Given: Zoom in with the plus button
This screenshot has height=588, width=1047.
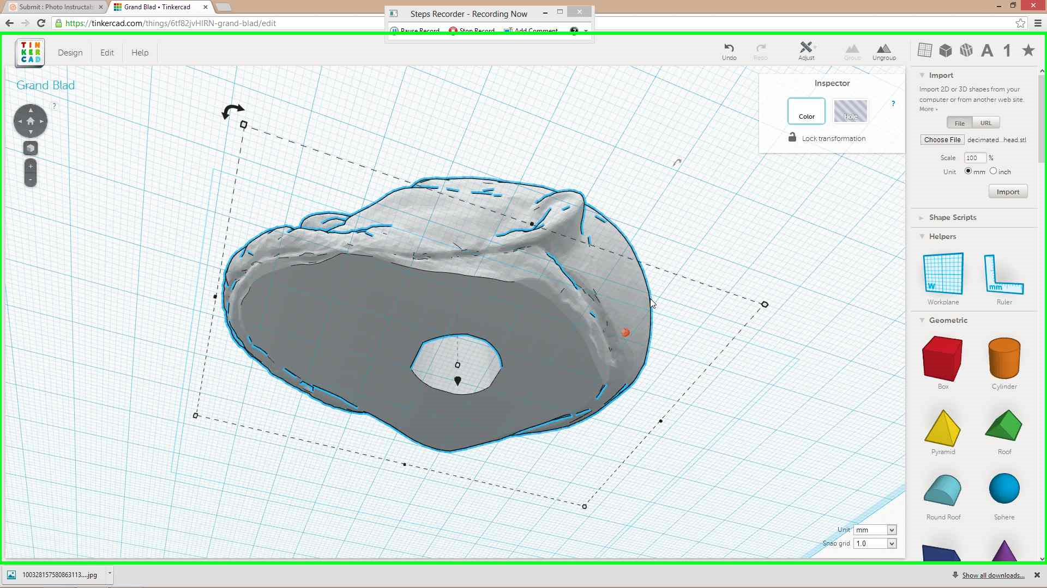Looking at the screenshot, I should click(31, 167).
